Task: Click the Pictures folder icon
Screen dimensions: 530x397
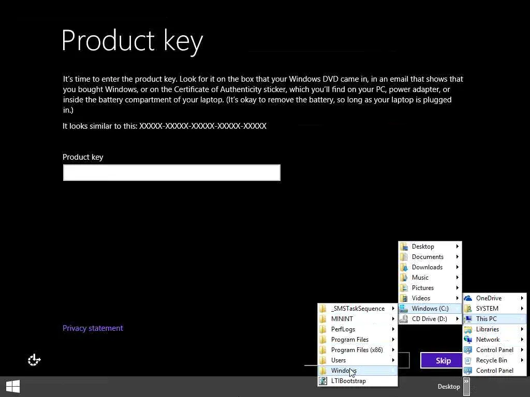Action: tap(404, 288)
